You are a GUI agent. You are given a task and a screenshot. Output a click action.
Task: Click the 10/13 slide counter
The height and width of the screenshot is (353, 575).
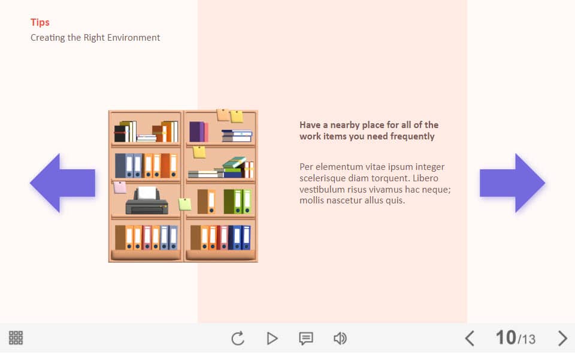515,339
